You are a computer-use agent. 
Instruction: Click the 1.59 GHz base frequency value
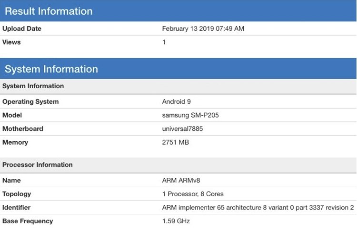pos(176,221)
